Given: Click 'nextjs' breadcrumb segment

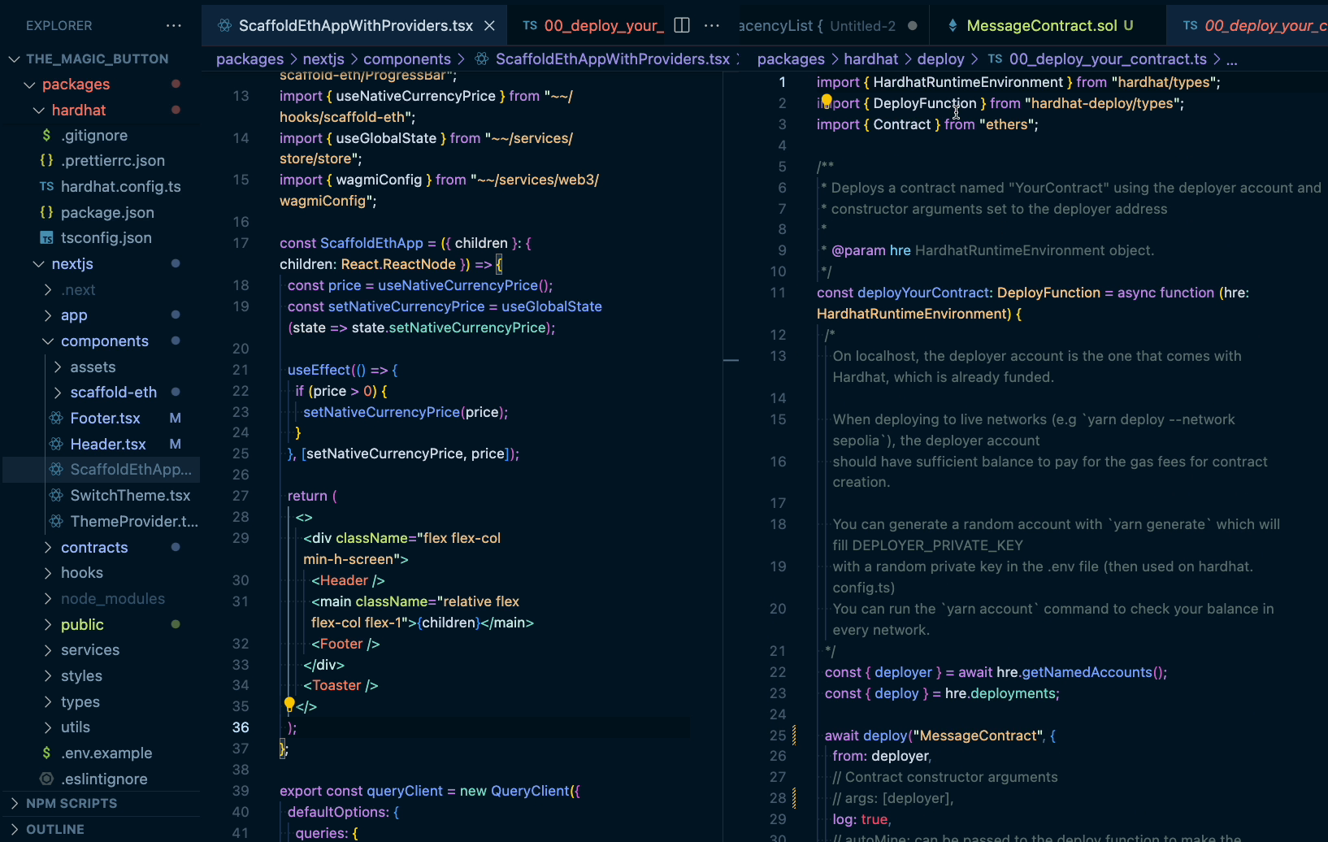Looking at the screenshot, I should coord(323,59).
